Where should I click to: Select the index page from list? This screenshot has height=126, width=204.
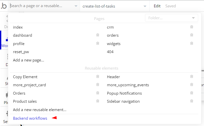18,27
